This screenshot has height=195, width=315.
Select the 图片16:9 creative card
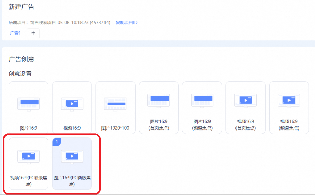(x=29, y=107)
